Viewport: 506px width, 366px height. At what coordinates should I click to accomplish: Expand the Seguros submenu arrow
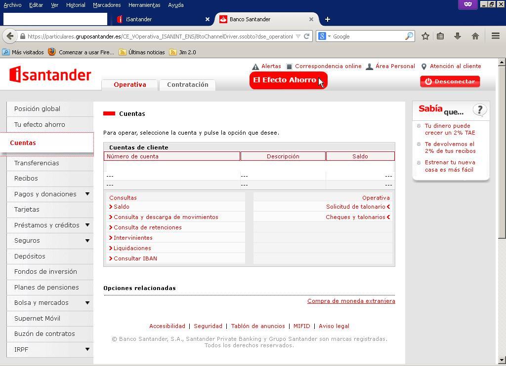[87, 241]
